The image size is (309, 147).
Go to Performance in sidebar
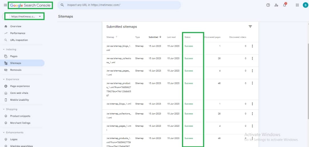(x=18, y=33)
